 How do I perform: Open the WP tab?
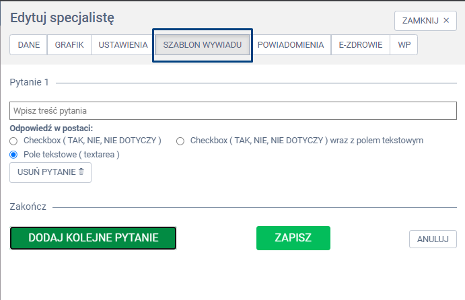tap(404, 45)
